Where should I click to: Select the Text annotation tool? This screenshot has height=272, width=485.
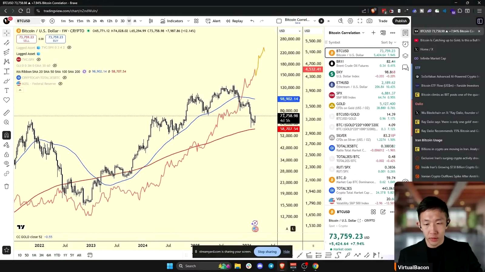(7, 90)
